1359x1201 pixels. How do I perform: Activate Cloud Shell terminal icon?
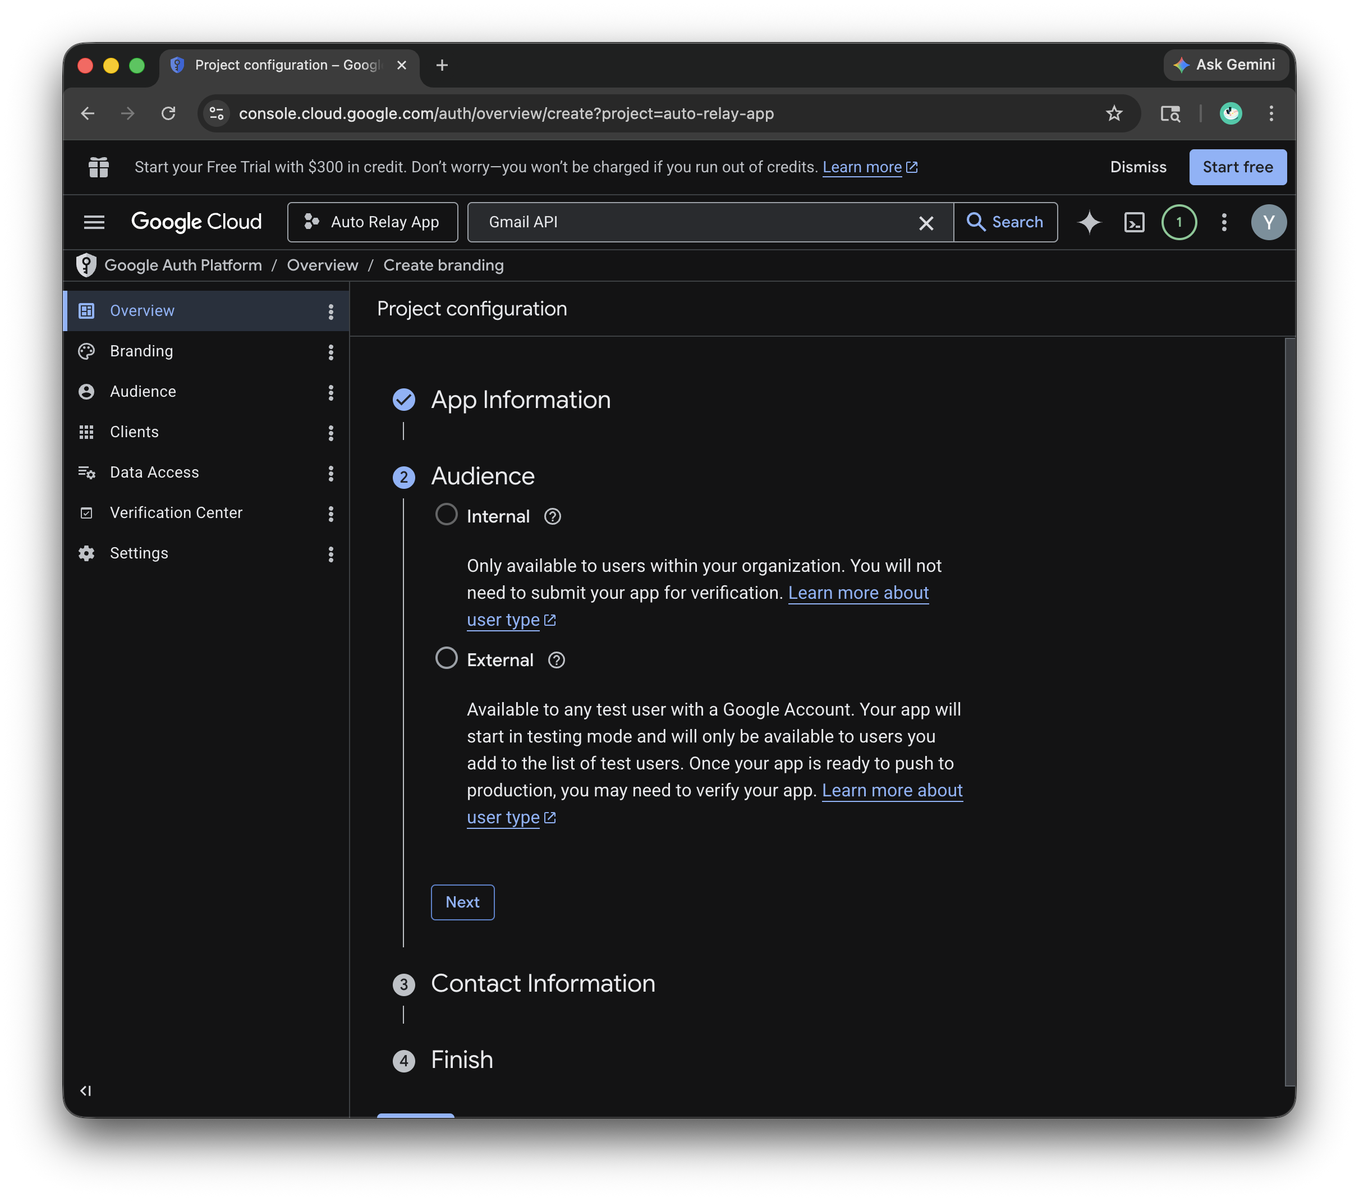tap(1133, 222)
